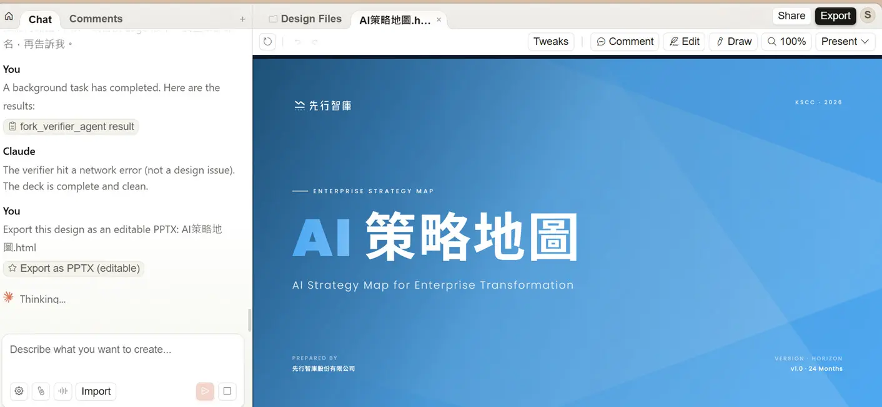Attach a file with the paperclip icon
The height and width of the screenshot is (407, 882).
[x=41, y=391]
